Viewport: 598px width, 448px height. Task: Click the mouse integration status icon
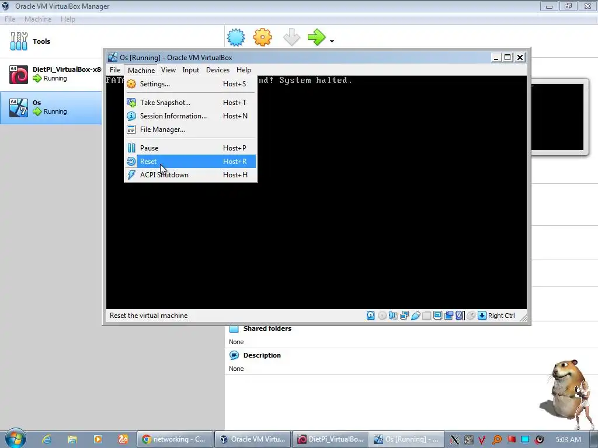471,316
